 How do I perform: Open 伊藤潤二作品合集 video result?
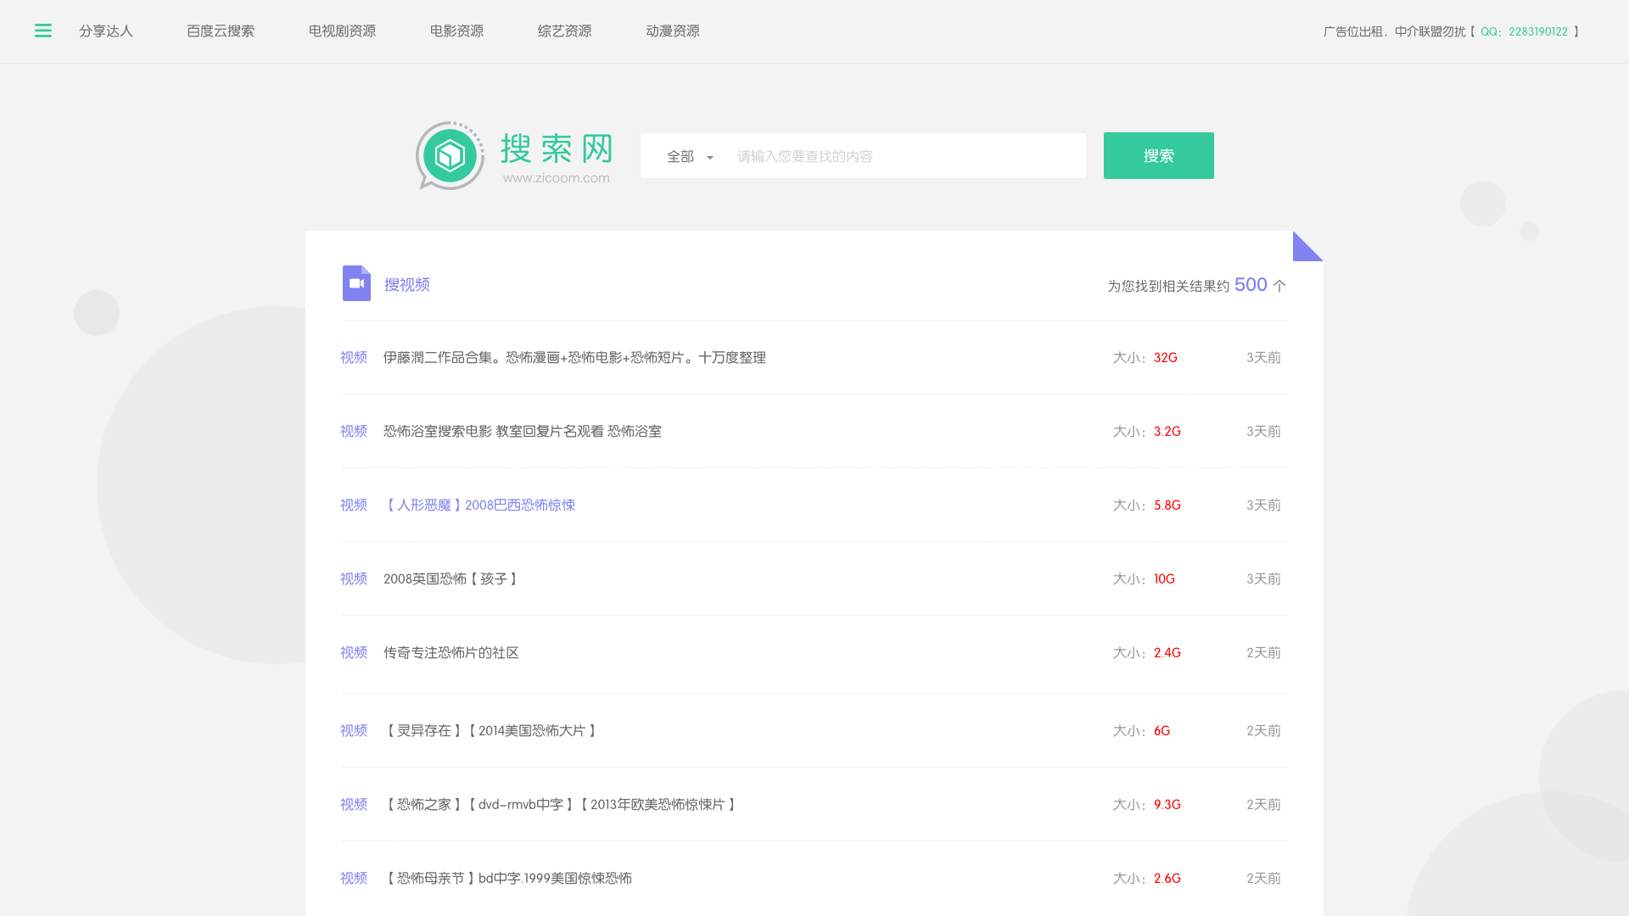click(x=574, y=358)
